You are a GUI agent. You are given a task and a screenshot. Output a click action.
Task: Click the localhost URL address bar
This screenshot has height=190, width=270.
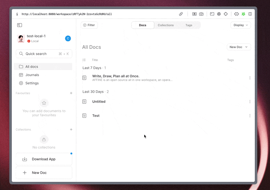[66, 14]
